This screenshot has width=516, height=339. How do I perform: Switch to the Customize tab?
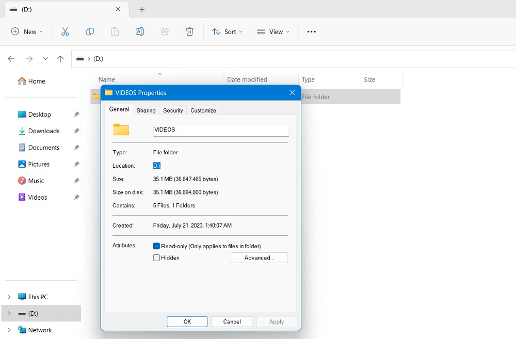click(x=203, y=110)
